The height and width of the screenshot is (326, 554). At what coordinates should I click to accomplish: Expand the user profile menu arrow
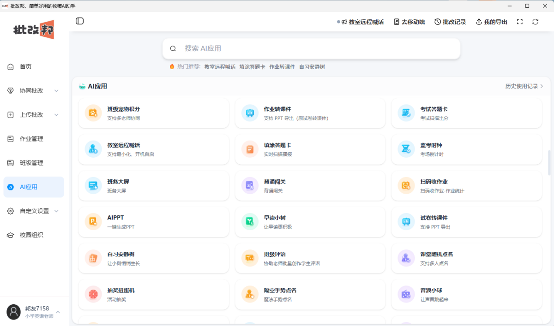[58, 312]
